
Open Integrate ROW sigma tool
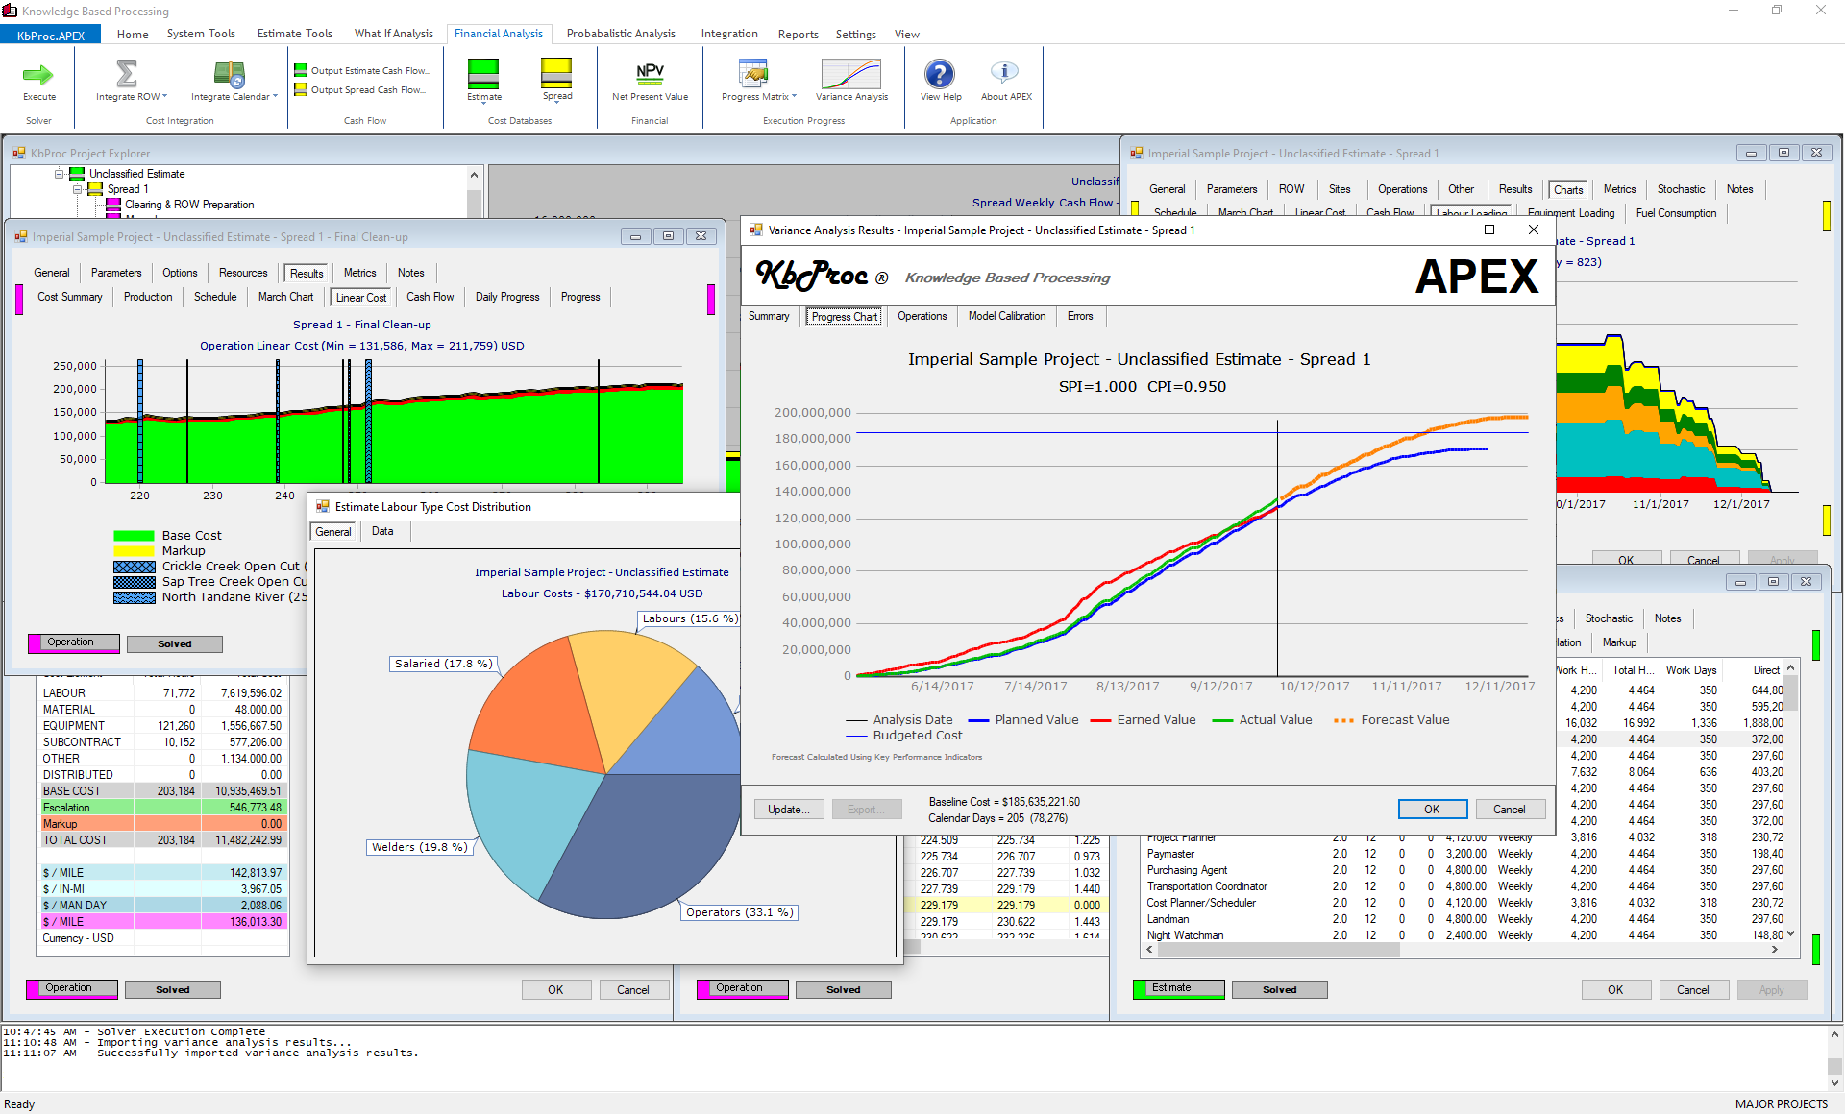tap(127, 75)
